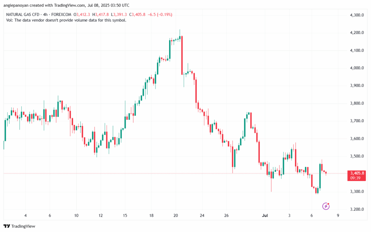Select date 20 on the time axis
The height and width of the screenshot is (232, 371).
click(176, 216)
